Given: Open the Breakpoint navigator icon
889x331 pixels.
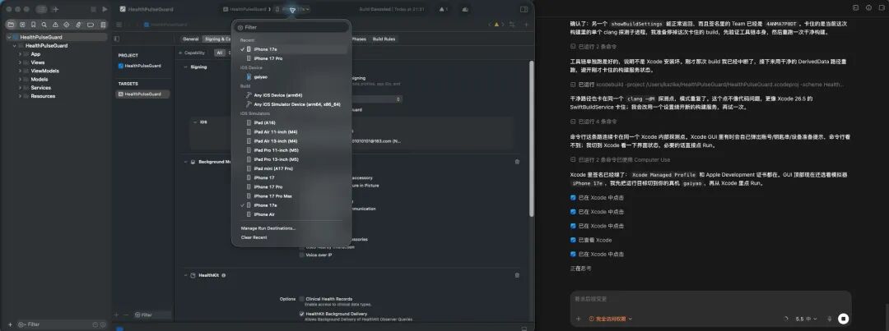Looking at the screenshot, I should click(91, 25).
